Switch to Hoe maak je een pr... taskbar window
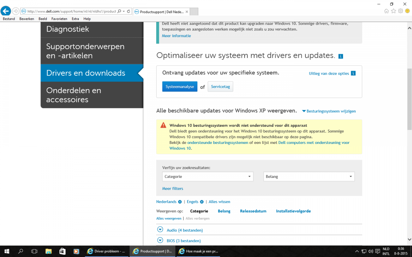The height and width of the screenshot is (257, 412). (198, 251)
